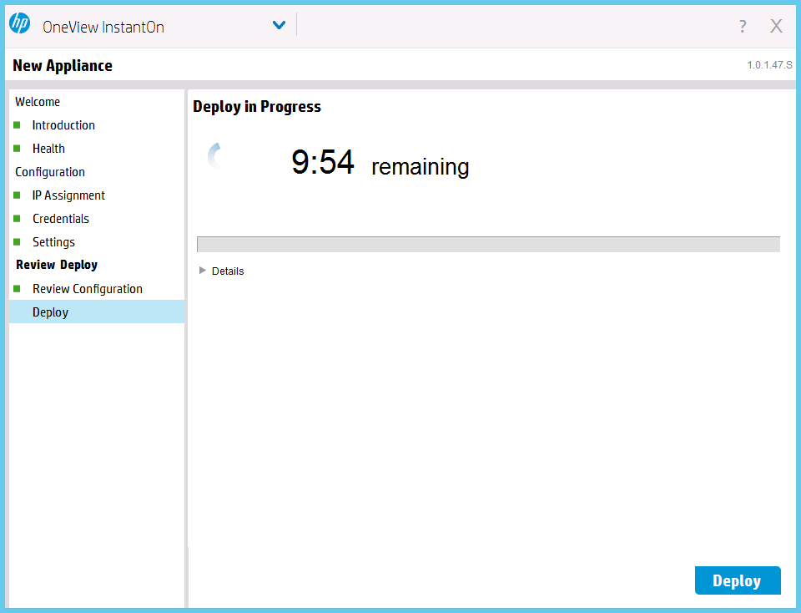Viewport: 801px width, 613px height.
Task: Click the version number 1.0.1.47.S
Action: (x=770, y=65)
